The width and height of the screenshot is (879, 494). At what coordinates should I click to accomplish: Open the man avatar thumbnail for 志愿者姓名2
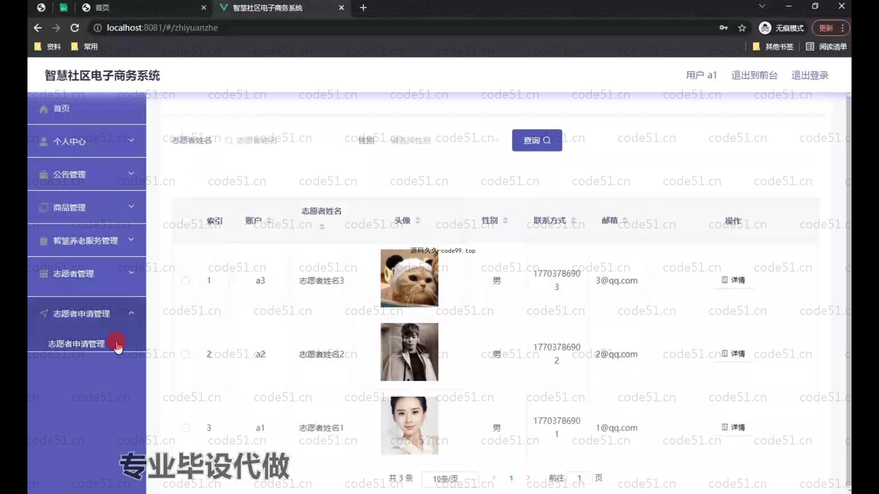coord(409,352)
